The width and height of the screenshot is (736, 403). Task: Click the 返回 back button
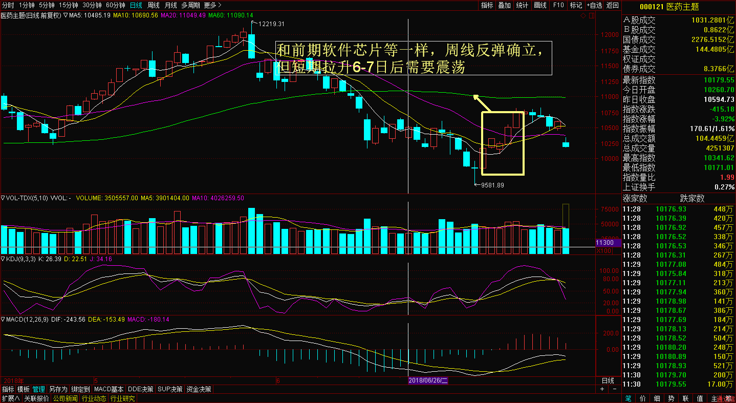pos(612,5)
